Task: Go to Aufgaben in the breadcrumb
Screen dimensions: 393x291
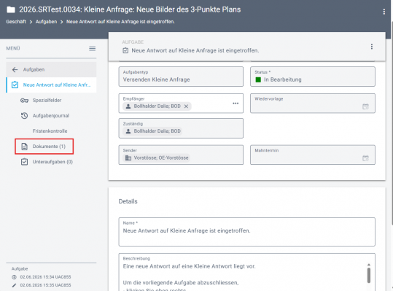Action: coord(46,22)
